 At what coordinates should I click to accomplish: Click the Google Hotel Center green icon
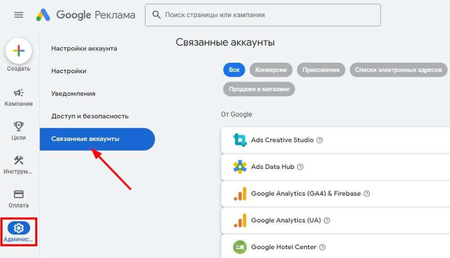tap(240, 247)
